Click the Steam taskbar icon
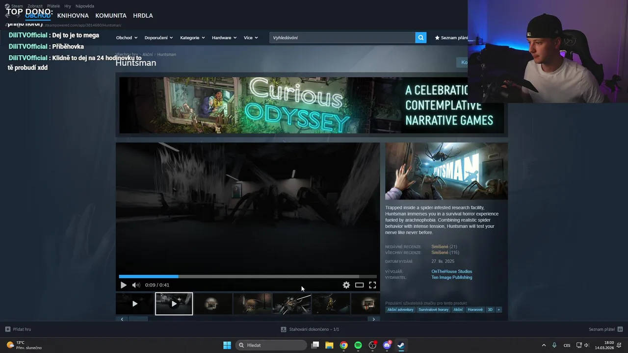The image size is (628, 353). point(401,345)
